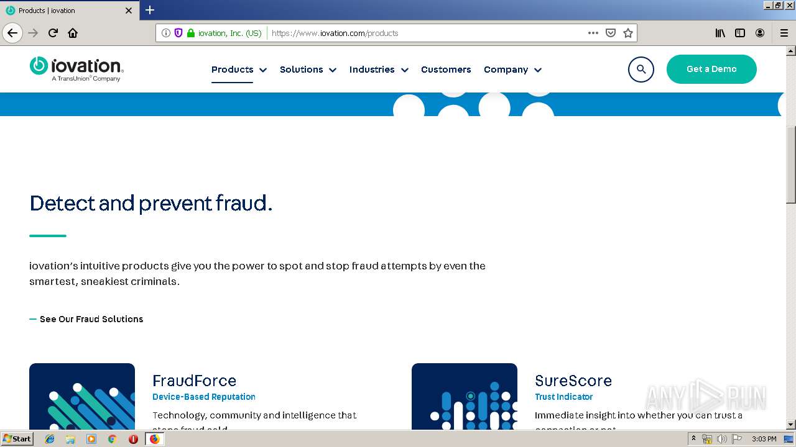Open the volume speaker tray icon
Image resolution: width=796 pixels, height=447 pixels.
(x=722, y=439)
